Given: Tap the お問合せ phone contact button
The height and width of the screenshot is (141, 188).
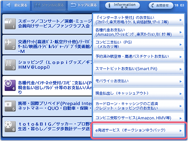Looking at the screenshot, I should pos(161,5).
